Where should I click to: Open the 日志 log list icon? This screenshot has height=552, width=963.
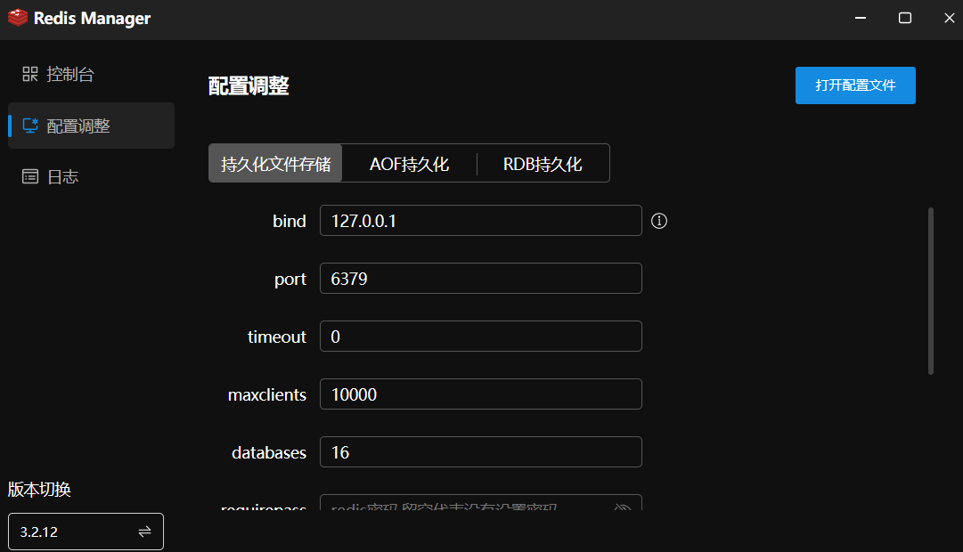tap(30, 177)
